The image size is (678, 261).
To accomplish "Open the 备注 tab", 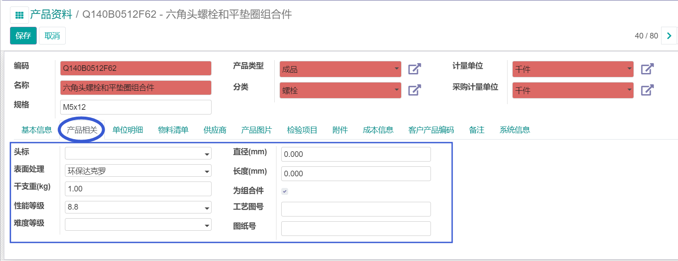I will (x=477, y=130).
